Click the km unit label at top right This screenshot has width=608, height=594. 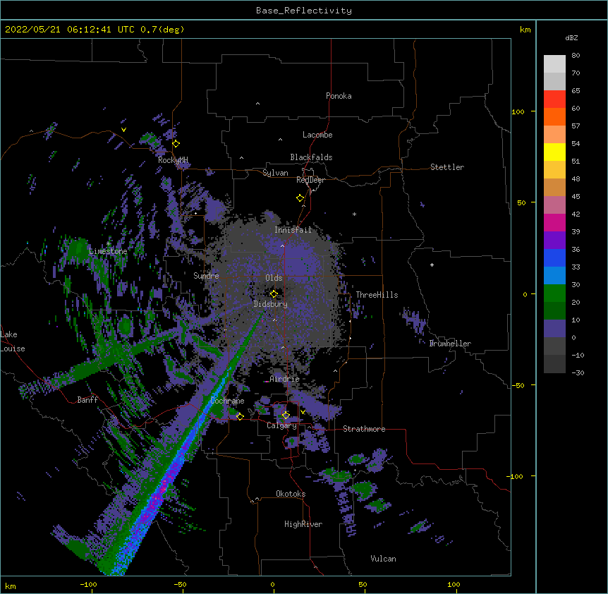click(525, 30)
